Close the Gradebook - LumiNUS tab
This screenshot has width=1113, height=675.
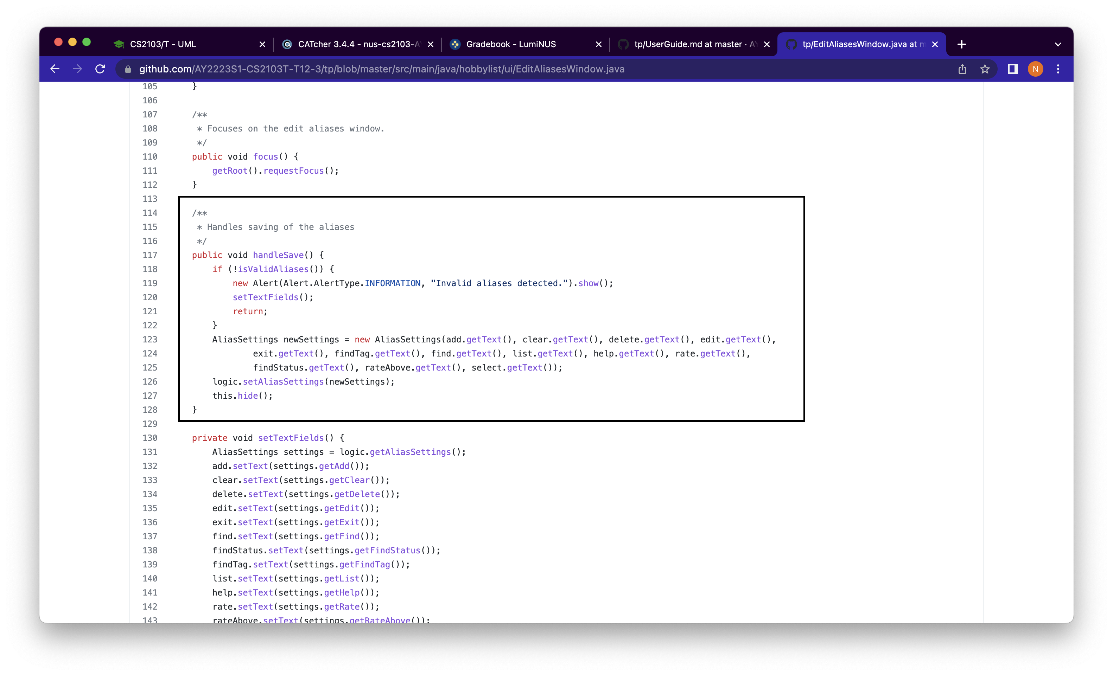pyautogui.click(x=598, y=44)
